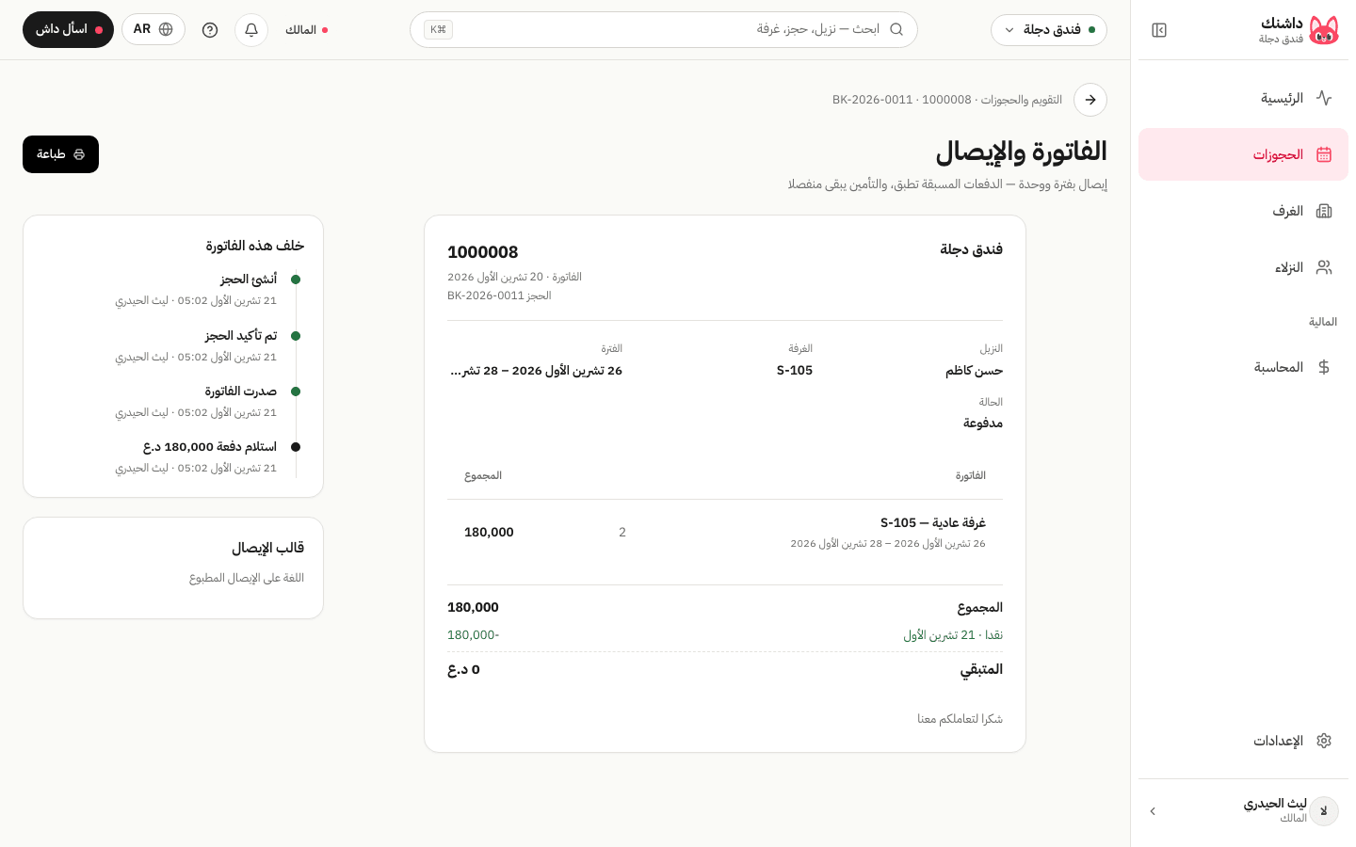Click the المالك role indicator
The height and width of the screenshot is (847, 1356).
(306, 30)
